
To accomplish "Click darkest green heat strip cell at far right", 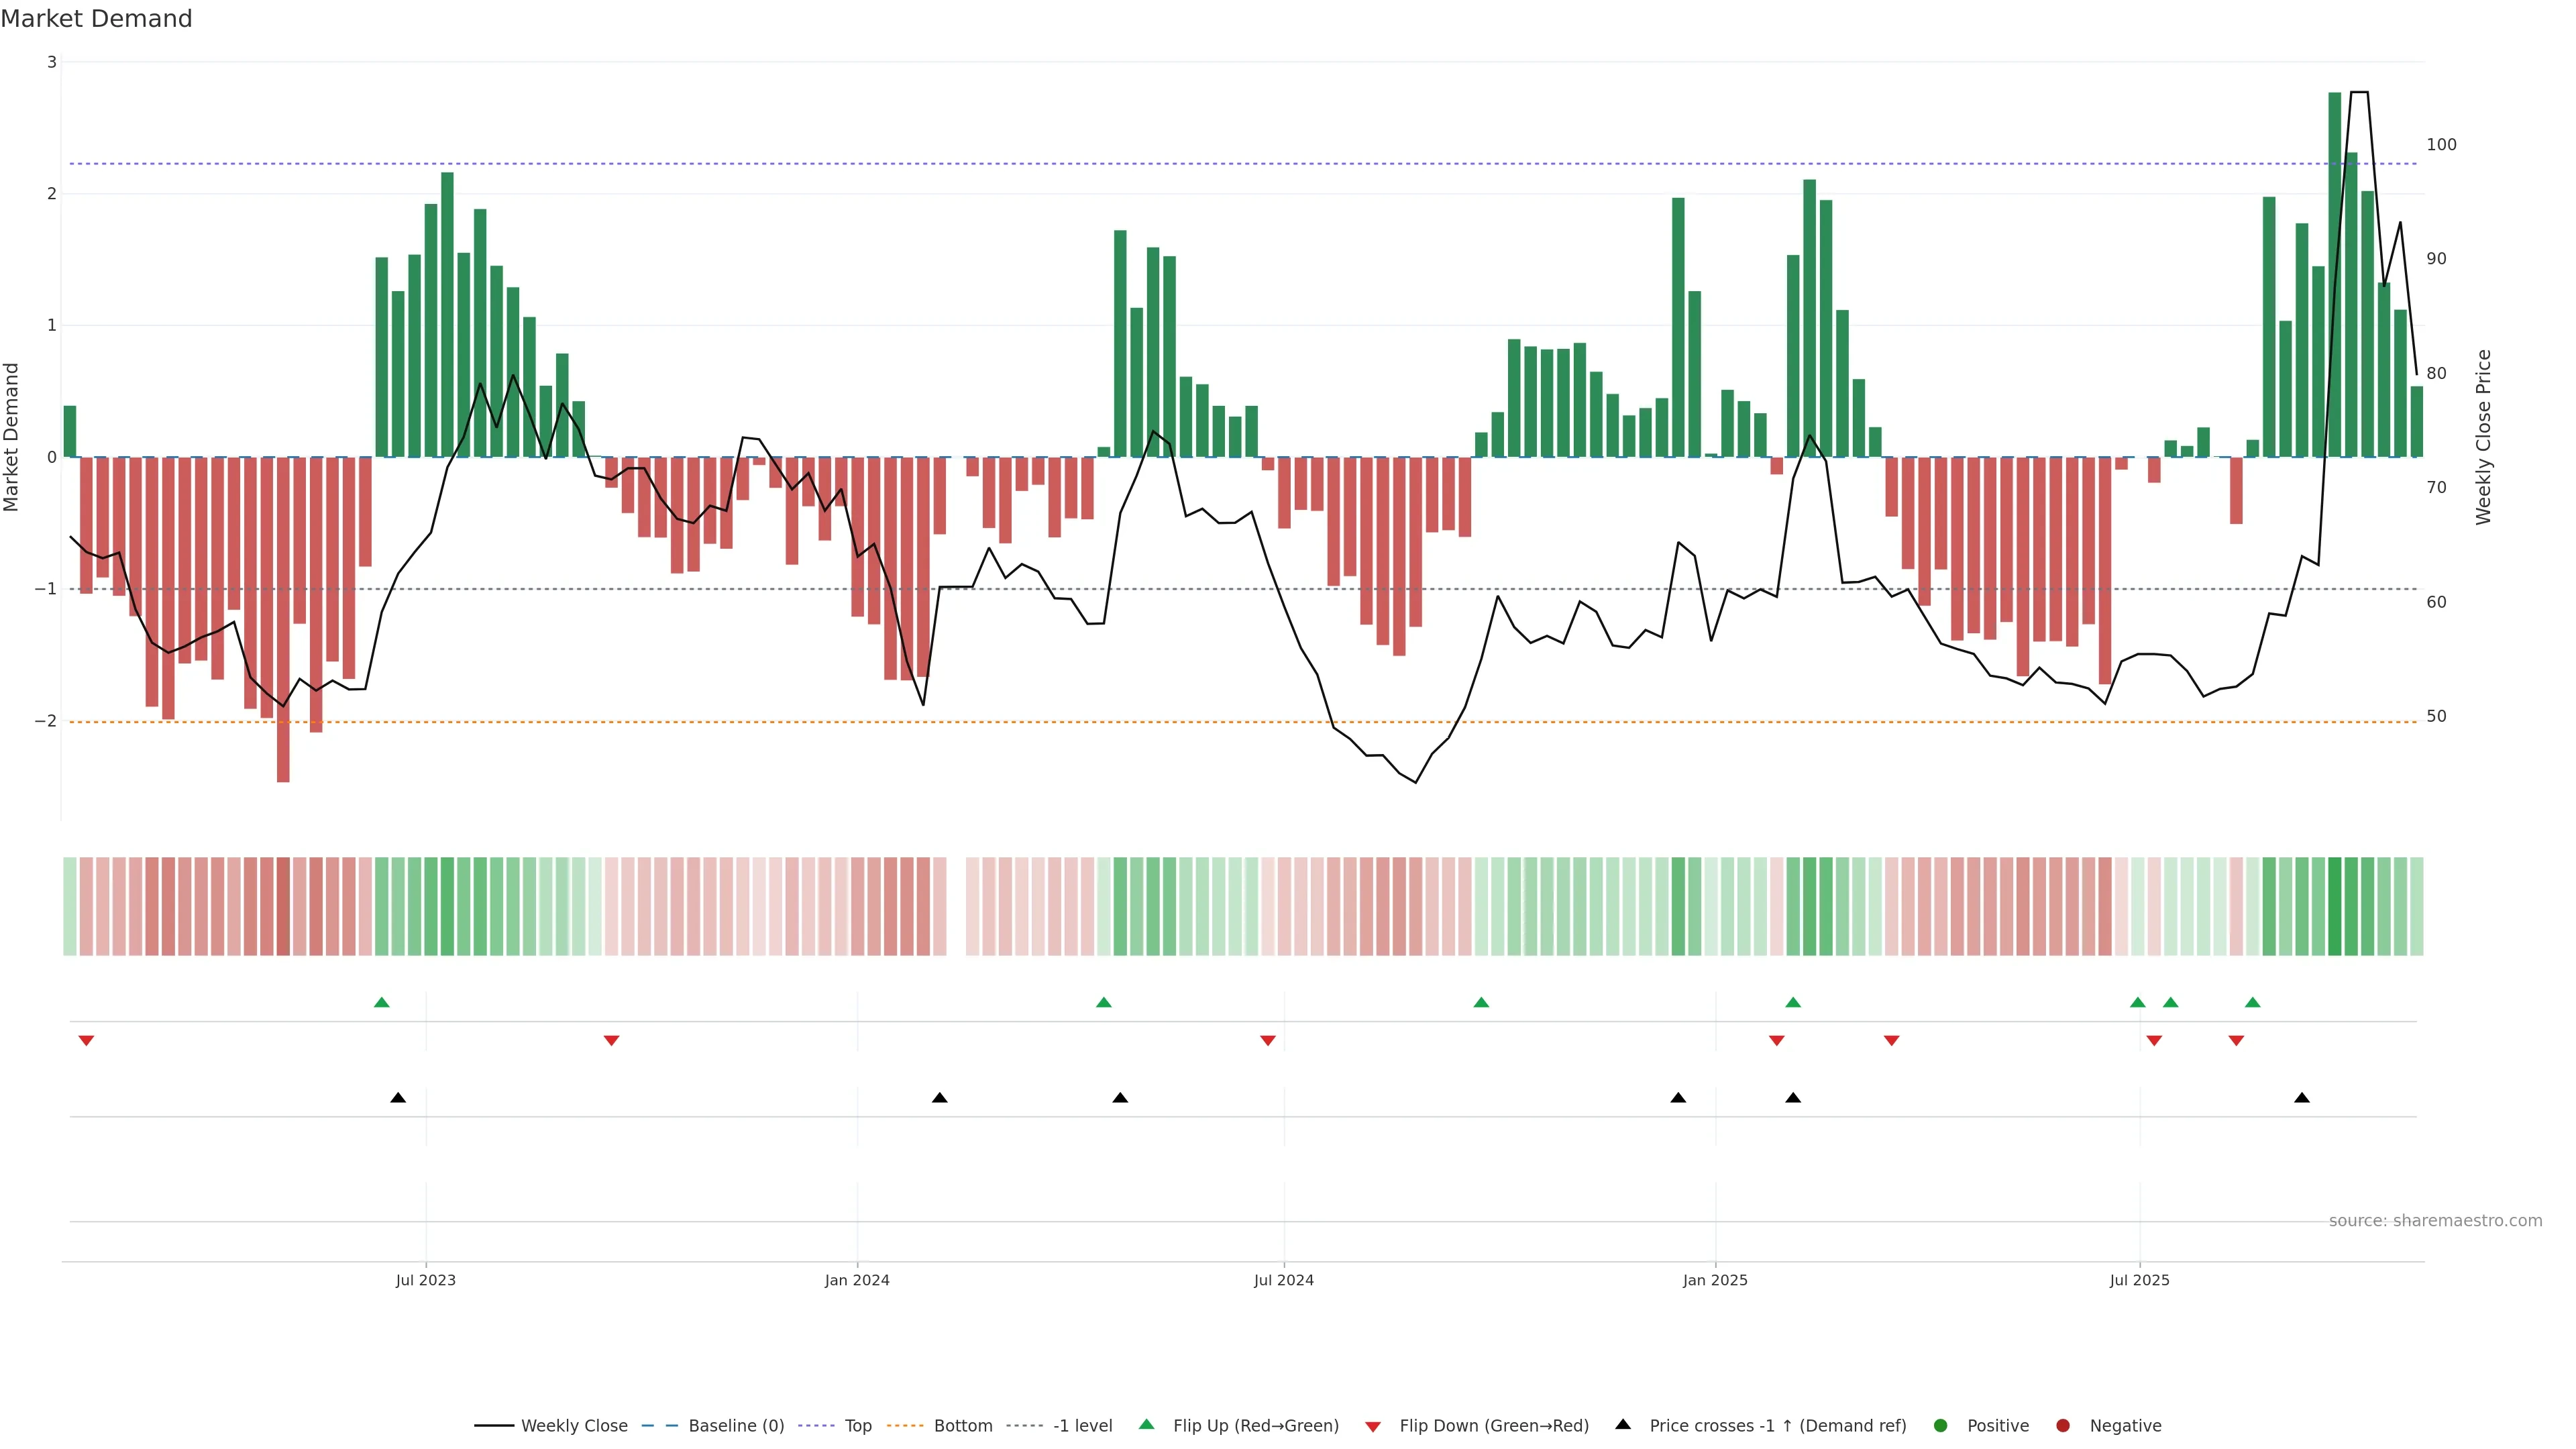I will (2335, 906).
